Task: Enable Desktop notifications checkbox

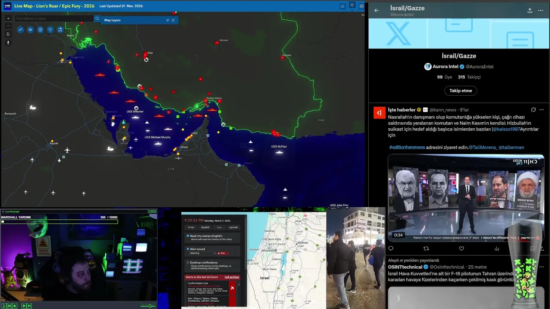Action: pos(188,262)
